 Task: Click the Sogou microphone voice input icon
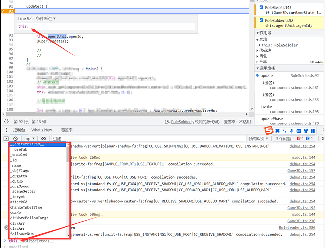(x=291, y=131)
